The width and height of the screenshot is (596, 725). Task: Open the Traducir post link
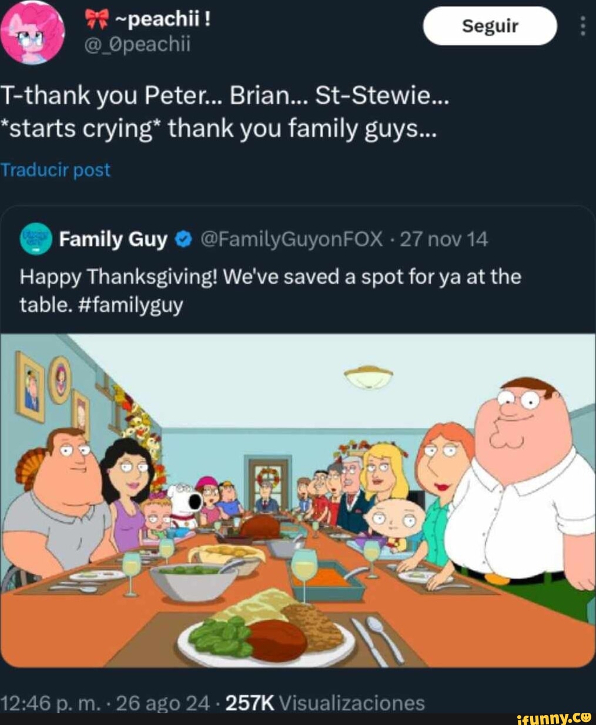[55, 170]
